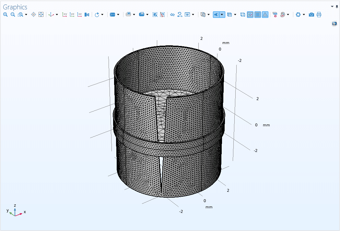Image resolution: width=340 pixels, height=231 pixels.
Task: Switch to the YZ plane view
Action: 72,15
